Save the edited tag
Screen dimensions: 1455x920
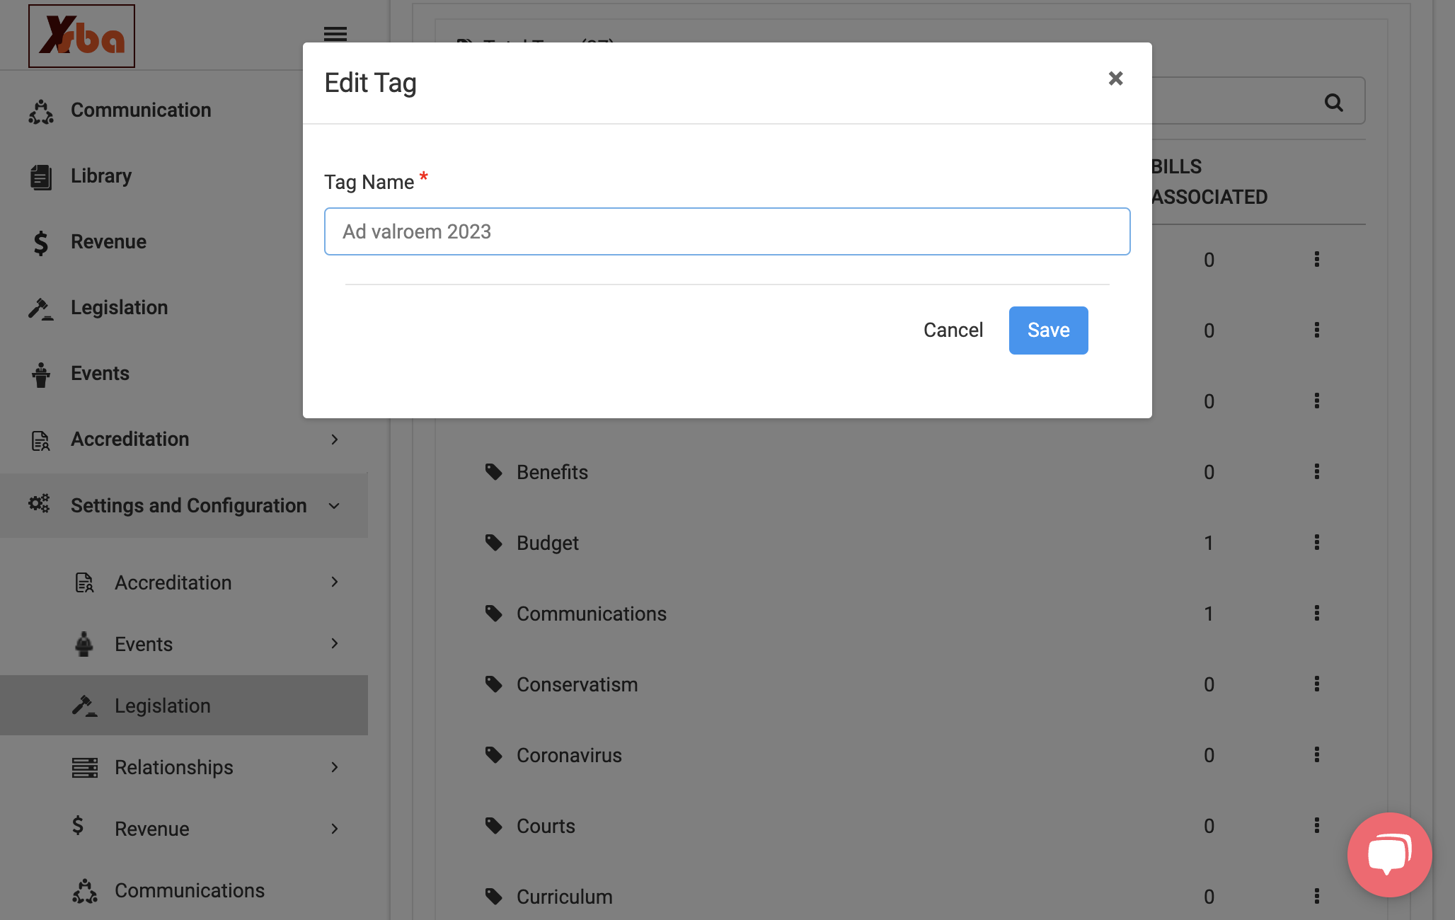tap(1048, 330)
